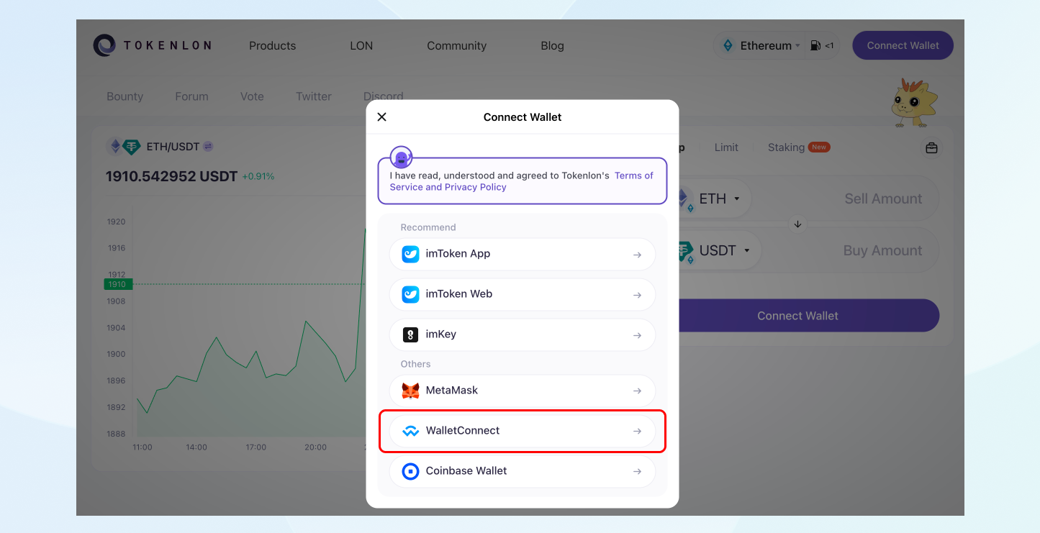Swap the ETH/USDT pair direction icon
The width and height of the screenshot is (1040, 533).
(x=208, y=147)
